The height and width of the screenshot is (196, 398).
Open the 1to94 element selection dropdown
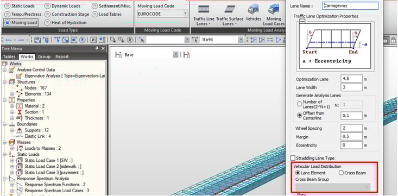tap(241, 40)
